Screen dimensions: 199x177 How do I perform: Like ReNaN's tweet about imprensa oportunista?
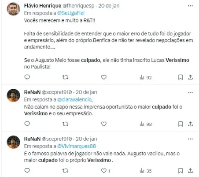pos(104,124)
